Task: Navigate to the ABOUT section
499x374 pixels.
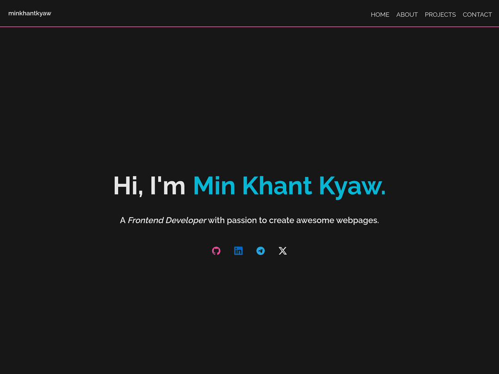Action: pyautogui.click(x=407, y=15)
